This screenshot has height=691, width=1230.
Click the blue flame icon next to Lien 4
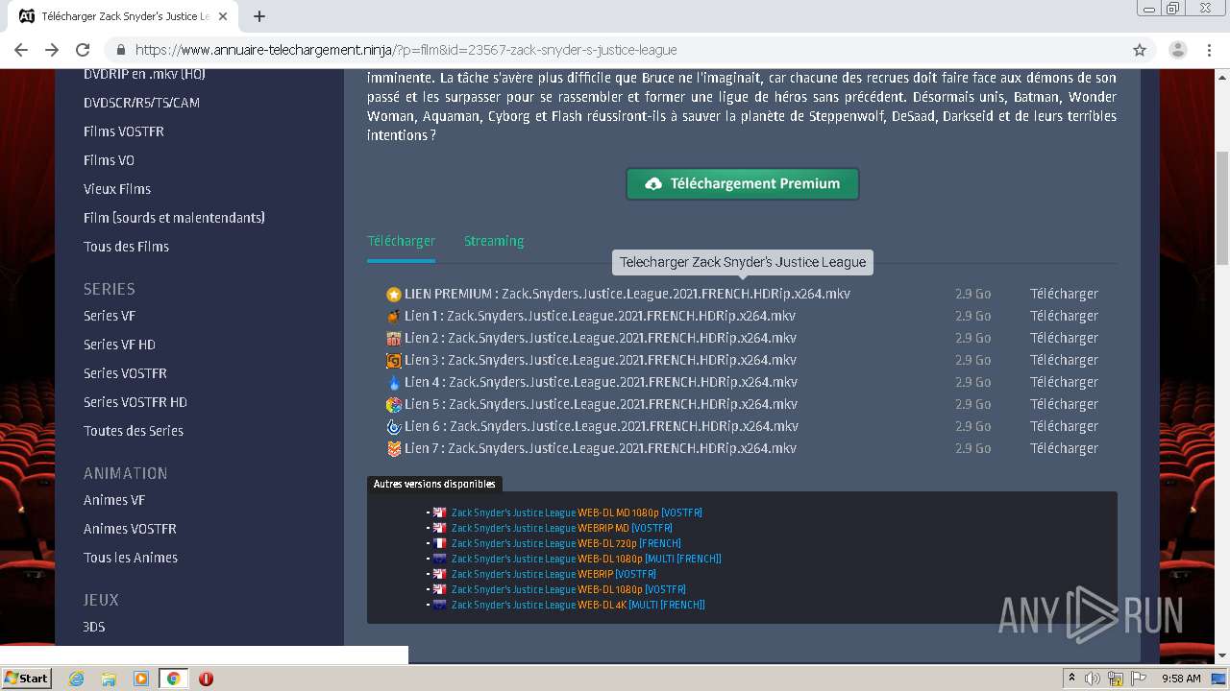(x=393, y=383)
